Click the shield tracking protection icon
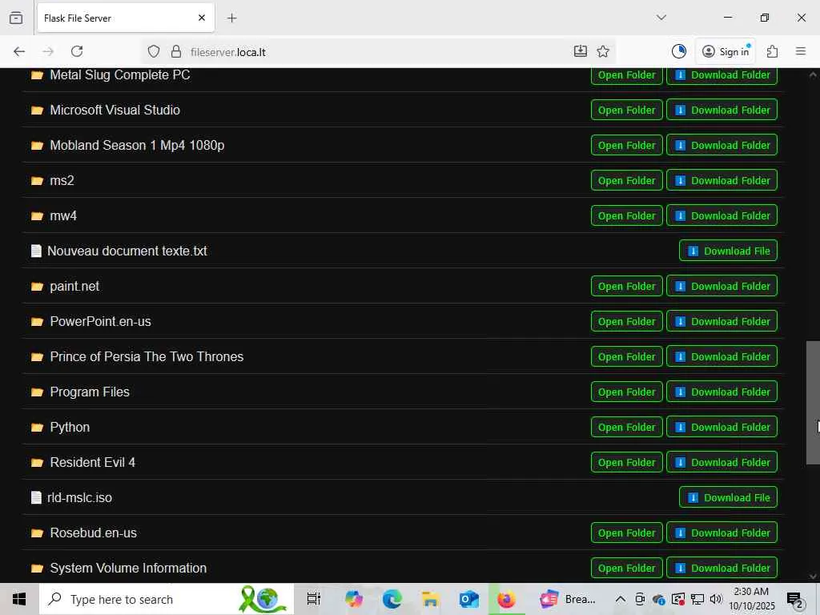Screen dimensions: 820x615 [153, 51]
